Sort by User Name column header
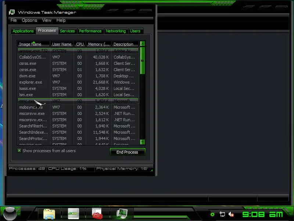The width and height of the screenshot is (294, 221). pos(62,44)
